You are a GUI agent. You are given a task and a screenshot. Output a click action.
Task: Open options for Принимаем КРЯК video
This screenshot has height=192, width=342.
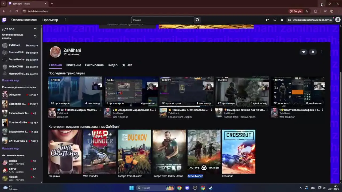211,110
